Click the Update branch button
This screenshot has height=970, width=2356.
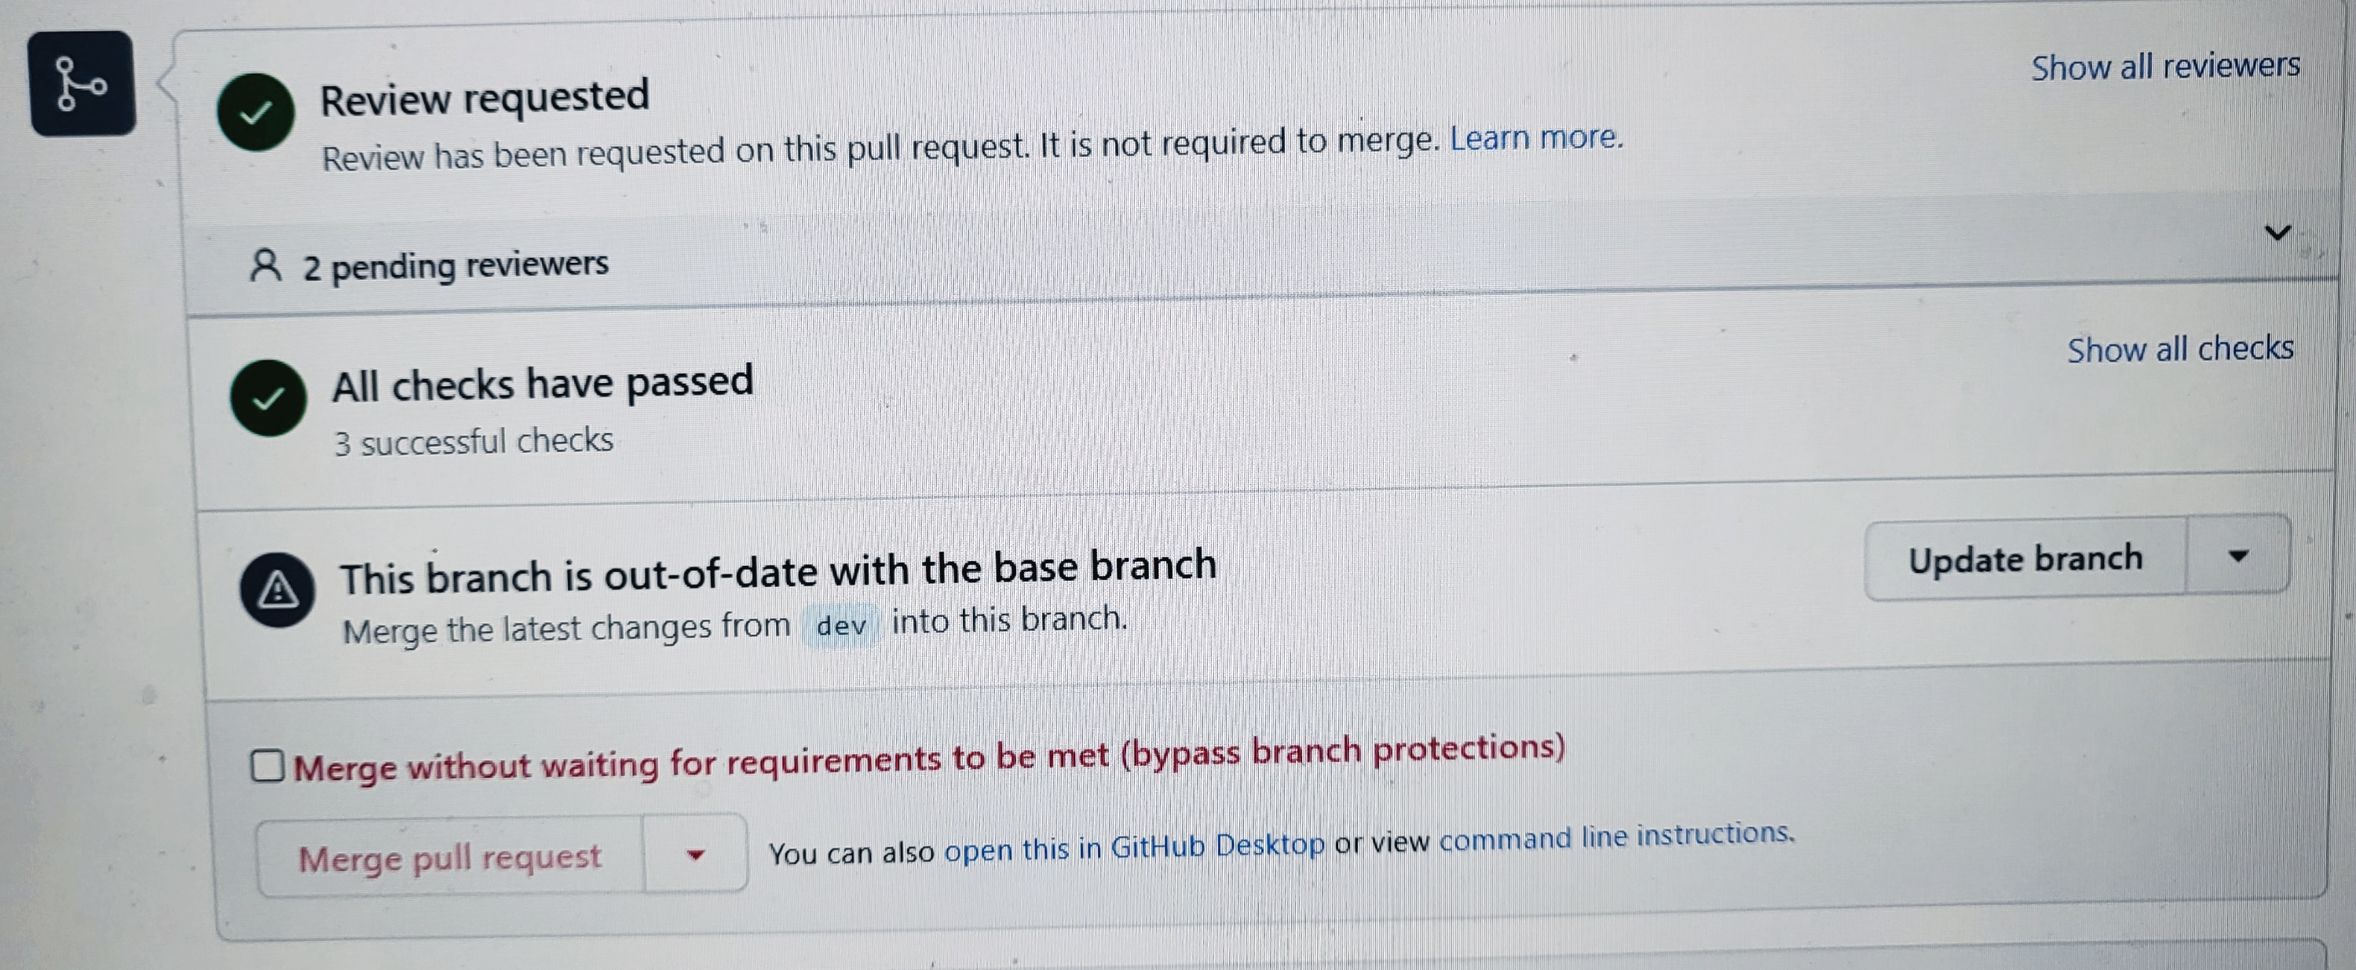tap(2025, 559)
